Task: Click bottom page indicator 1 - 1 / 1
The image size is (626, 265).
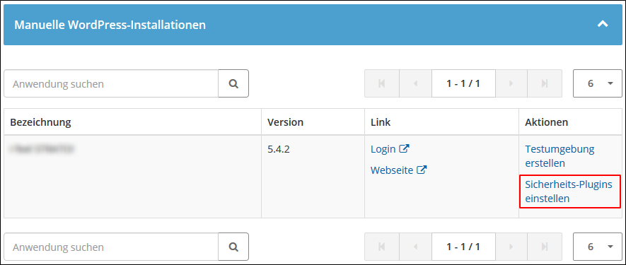Action: [x=463, y=247]
